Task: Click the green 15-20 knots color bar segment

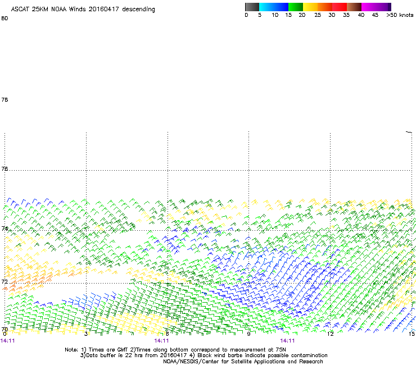Action: pos(296,7)
